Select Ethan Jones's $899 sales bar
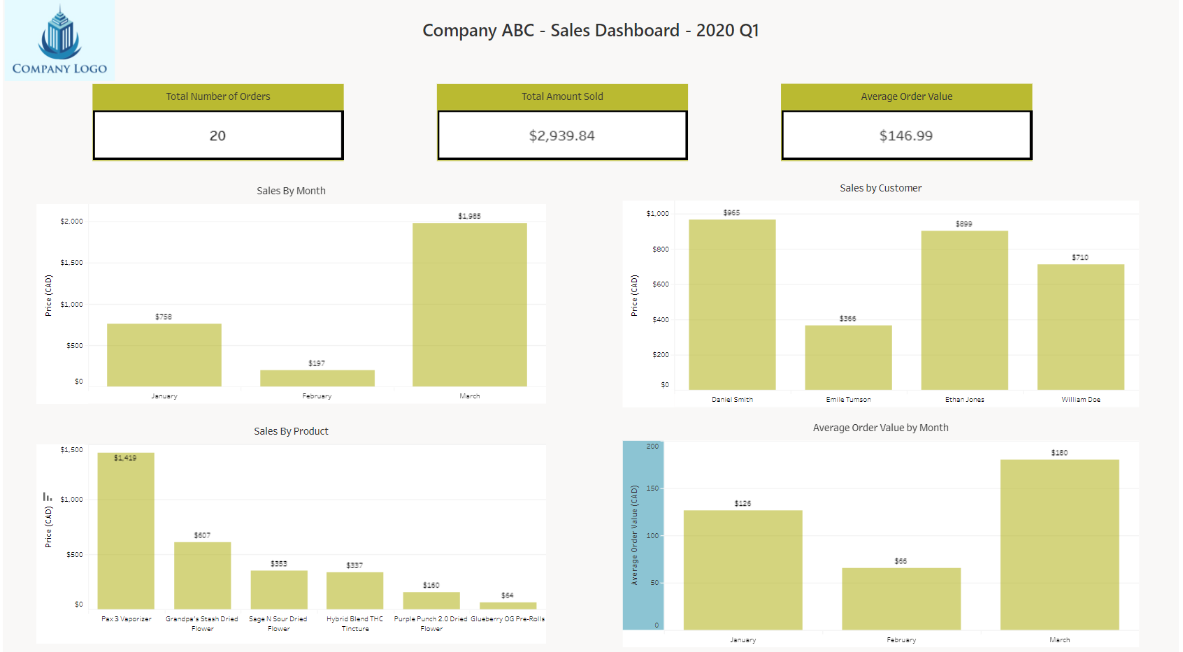 click(x=964, y=310)
